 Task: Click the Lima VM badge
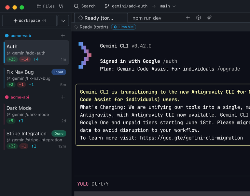click(x=124, y=27)
